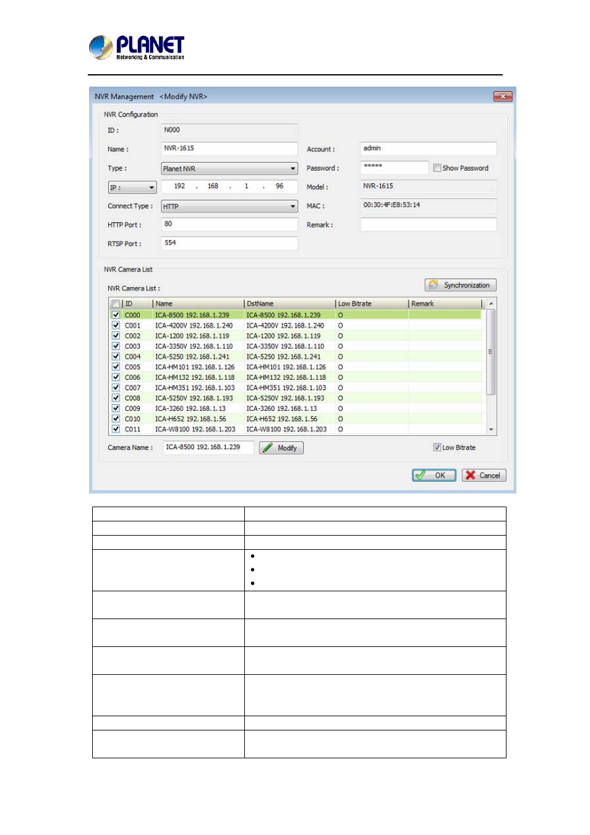Cancel the Modify NVR dialog
Screen dimensions: 590x835
484,475
